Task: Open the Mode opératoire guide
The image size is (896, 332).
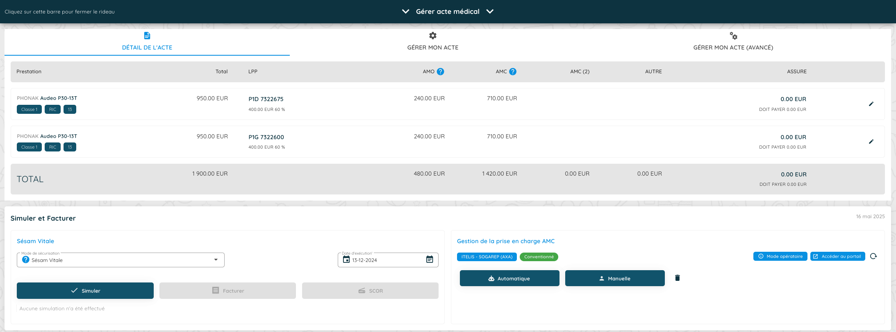Action: coord(780,256)
